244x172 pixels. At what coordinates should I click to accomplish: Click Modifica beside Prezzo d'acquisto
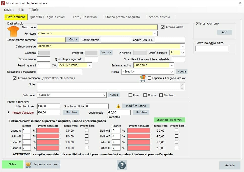coord(71,112)
